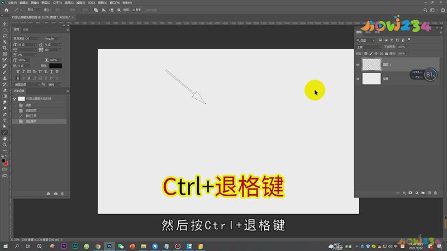Toggle lock all padlock in Layers
The width and height of the screenshot is (447, 251).
coord(386,54)
